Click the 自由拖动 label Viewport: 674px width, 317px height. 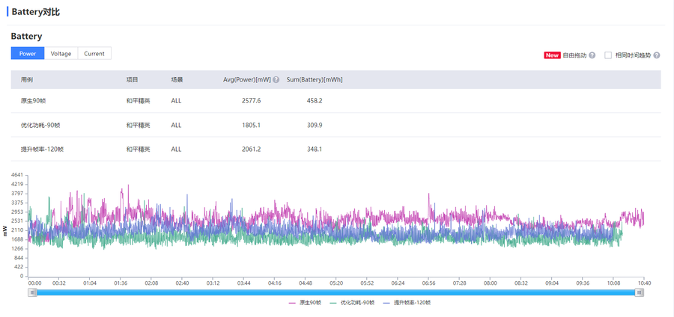[x=574, y=55]
